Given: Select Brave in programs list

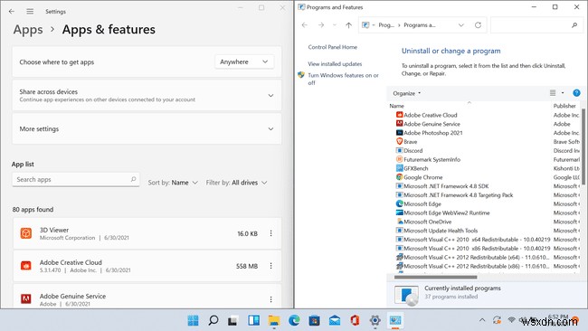Looking at the screenshot, I should [x=411, y=142].
